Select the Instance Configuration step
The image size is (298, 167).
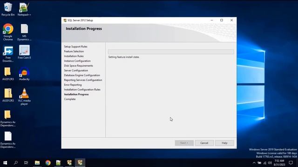pyautogui.click(x=77, y=61)
